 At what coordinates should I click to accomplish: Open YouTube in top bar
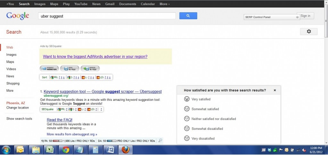[x=81, y=4]
